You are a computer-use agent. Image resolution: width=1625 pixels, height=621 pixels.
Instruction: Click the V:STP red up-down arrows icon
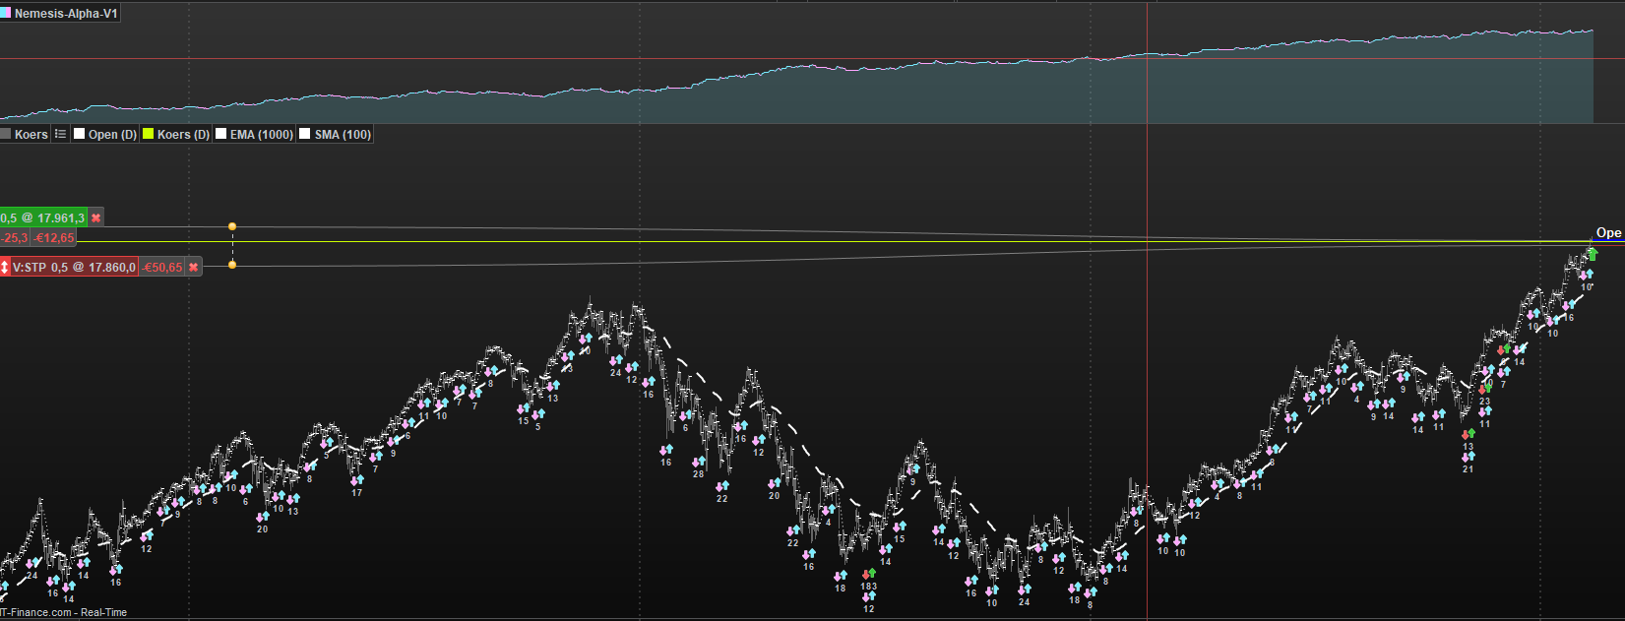pos(5,267)
